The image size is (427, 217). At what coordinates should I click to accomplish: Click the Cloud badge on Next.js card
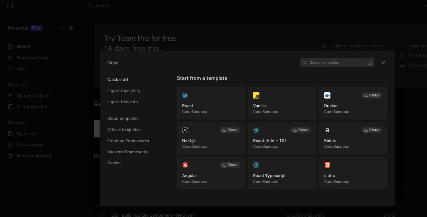click(x=230, y=130)
